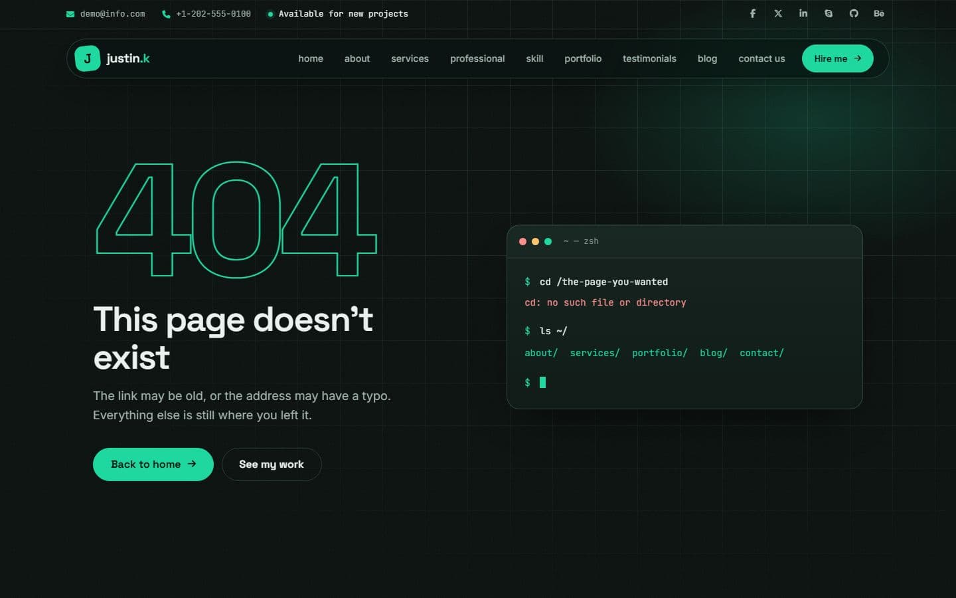Click portfolio/ in terminal listing
Image resolution: width=956 pixels, height=598 pixels.
click(659, 353)
